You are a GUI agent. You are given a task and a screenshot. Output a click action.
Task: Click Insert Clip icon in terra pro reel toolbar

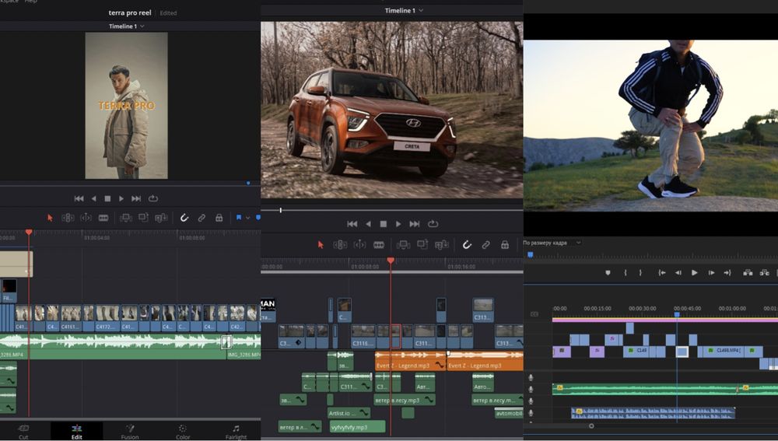pyautogui.click(x=125, y=218)
